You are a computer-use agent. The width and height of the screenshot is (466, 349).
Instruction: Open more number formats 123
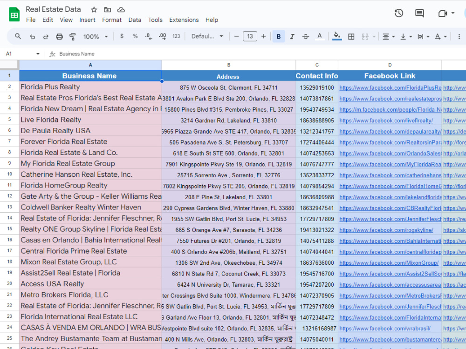pyautogui.click(x=176, y=36)
